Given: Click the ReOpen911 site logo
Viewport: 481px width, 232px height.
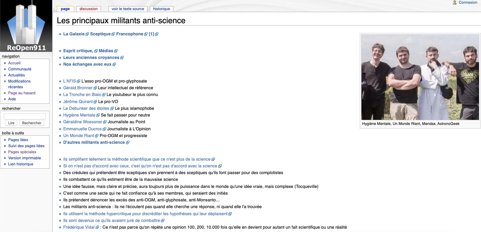Looking at the screenshot, I should [x=26, y=26].
